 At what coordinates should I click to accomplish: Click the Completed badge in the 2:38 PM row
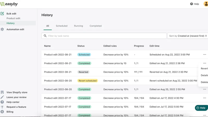click(84, 63)
